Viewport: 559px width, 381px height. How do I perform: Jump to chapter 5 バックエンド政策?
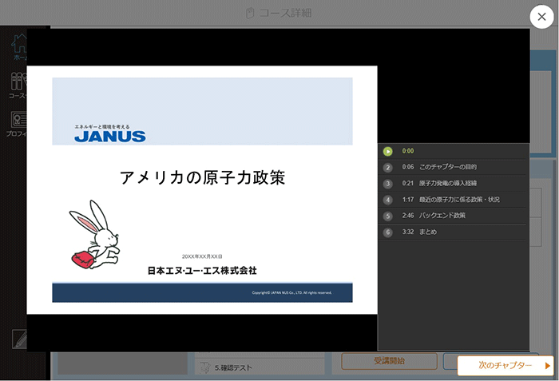pos(454,216)
